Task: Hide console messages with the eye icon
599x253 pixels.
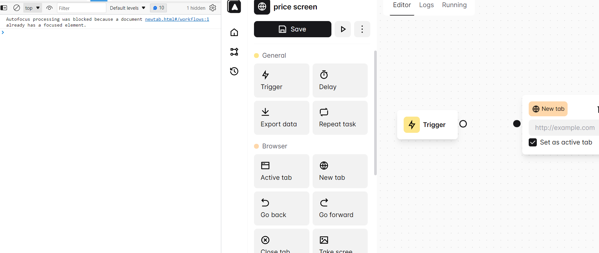Action: pos(49,8)
